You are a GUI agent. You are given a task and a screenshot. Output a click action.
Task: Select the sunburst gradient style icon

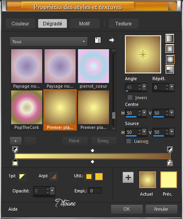(x=170, y=59)
